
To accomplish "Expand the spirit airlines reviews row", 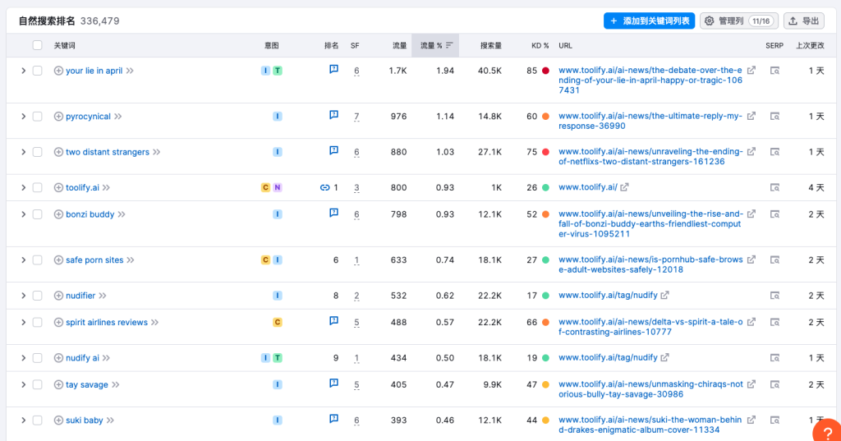I will (23, 323).
